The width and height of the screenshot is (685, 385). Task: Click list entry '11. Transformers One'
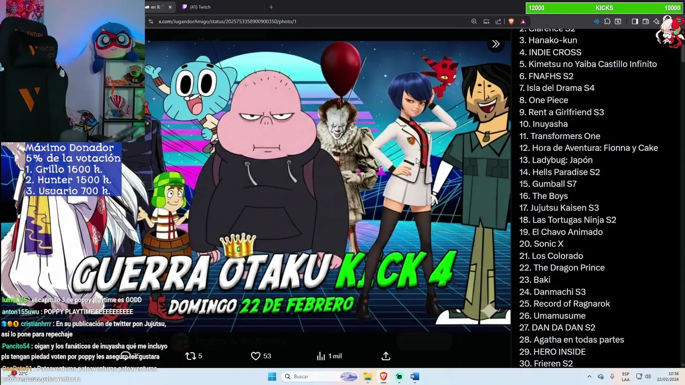[560, 136]
